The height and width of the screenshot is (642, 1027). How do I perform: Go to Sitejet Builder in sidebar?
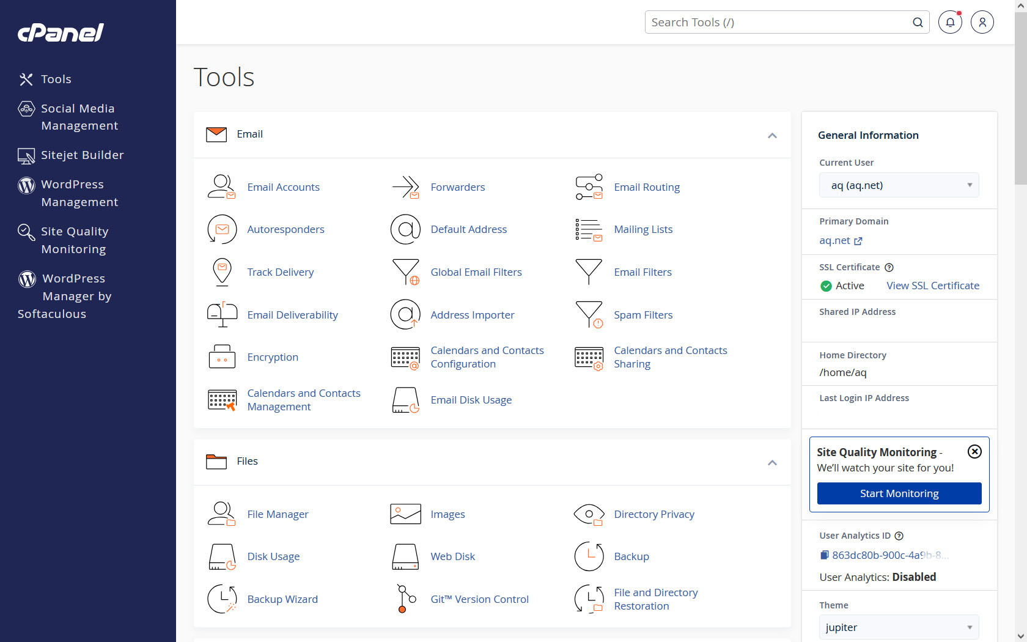(82, 155)
